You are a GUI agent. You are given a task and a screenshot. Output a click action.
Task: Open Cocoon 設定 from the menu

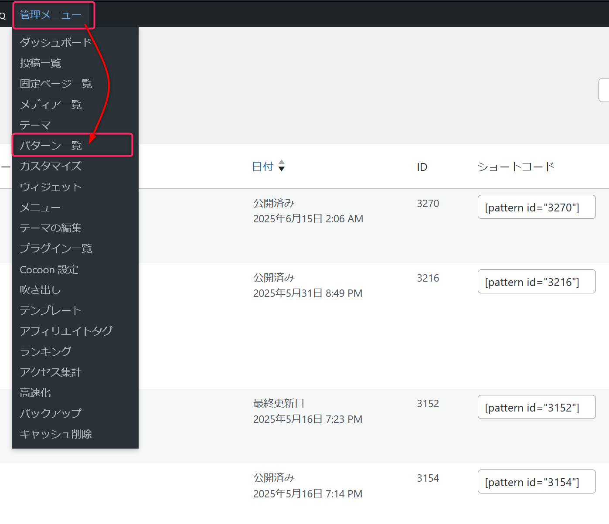point(49,270)
